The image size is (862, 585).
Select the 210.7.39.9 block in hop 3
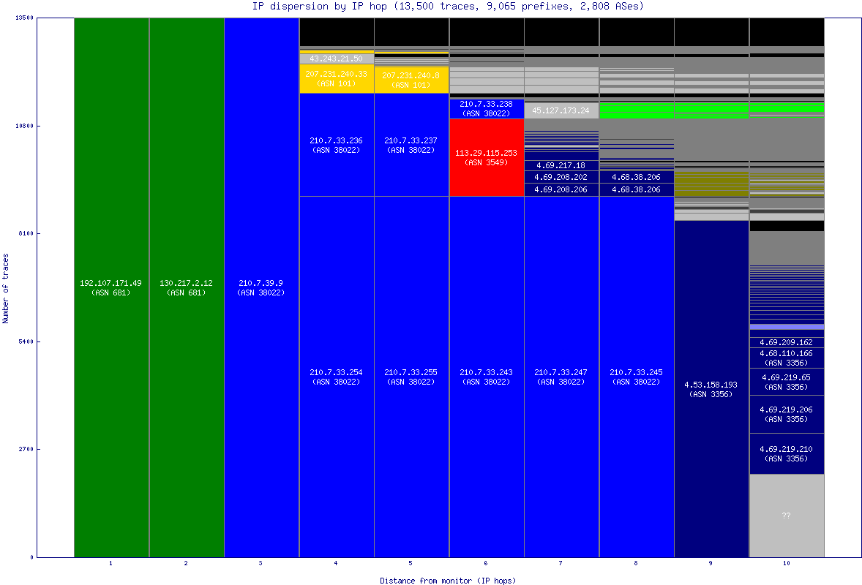tap(261, 285)
